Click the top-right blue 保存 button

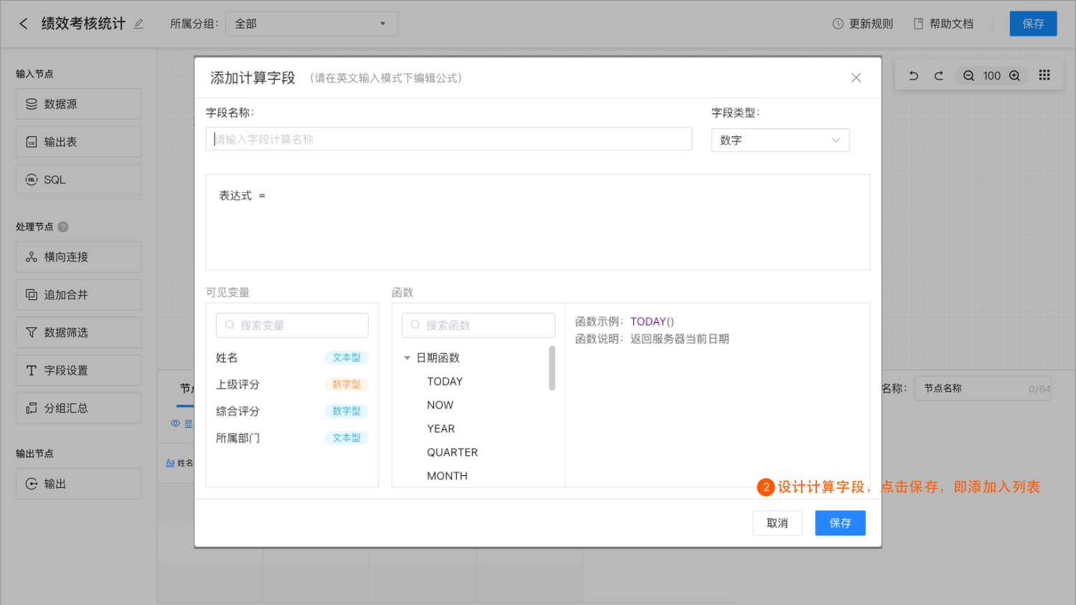click(1033, 24)
